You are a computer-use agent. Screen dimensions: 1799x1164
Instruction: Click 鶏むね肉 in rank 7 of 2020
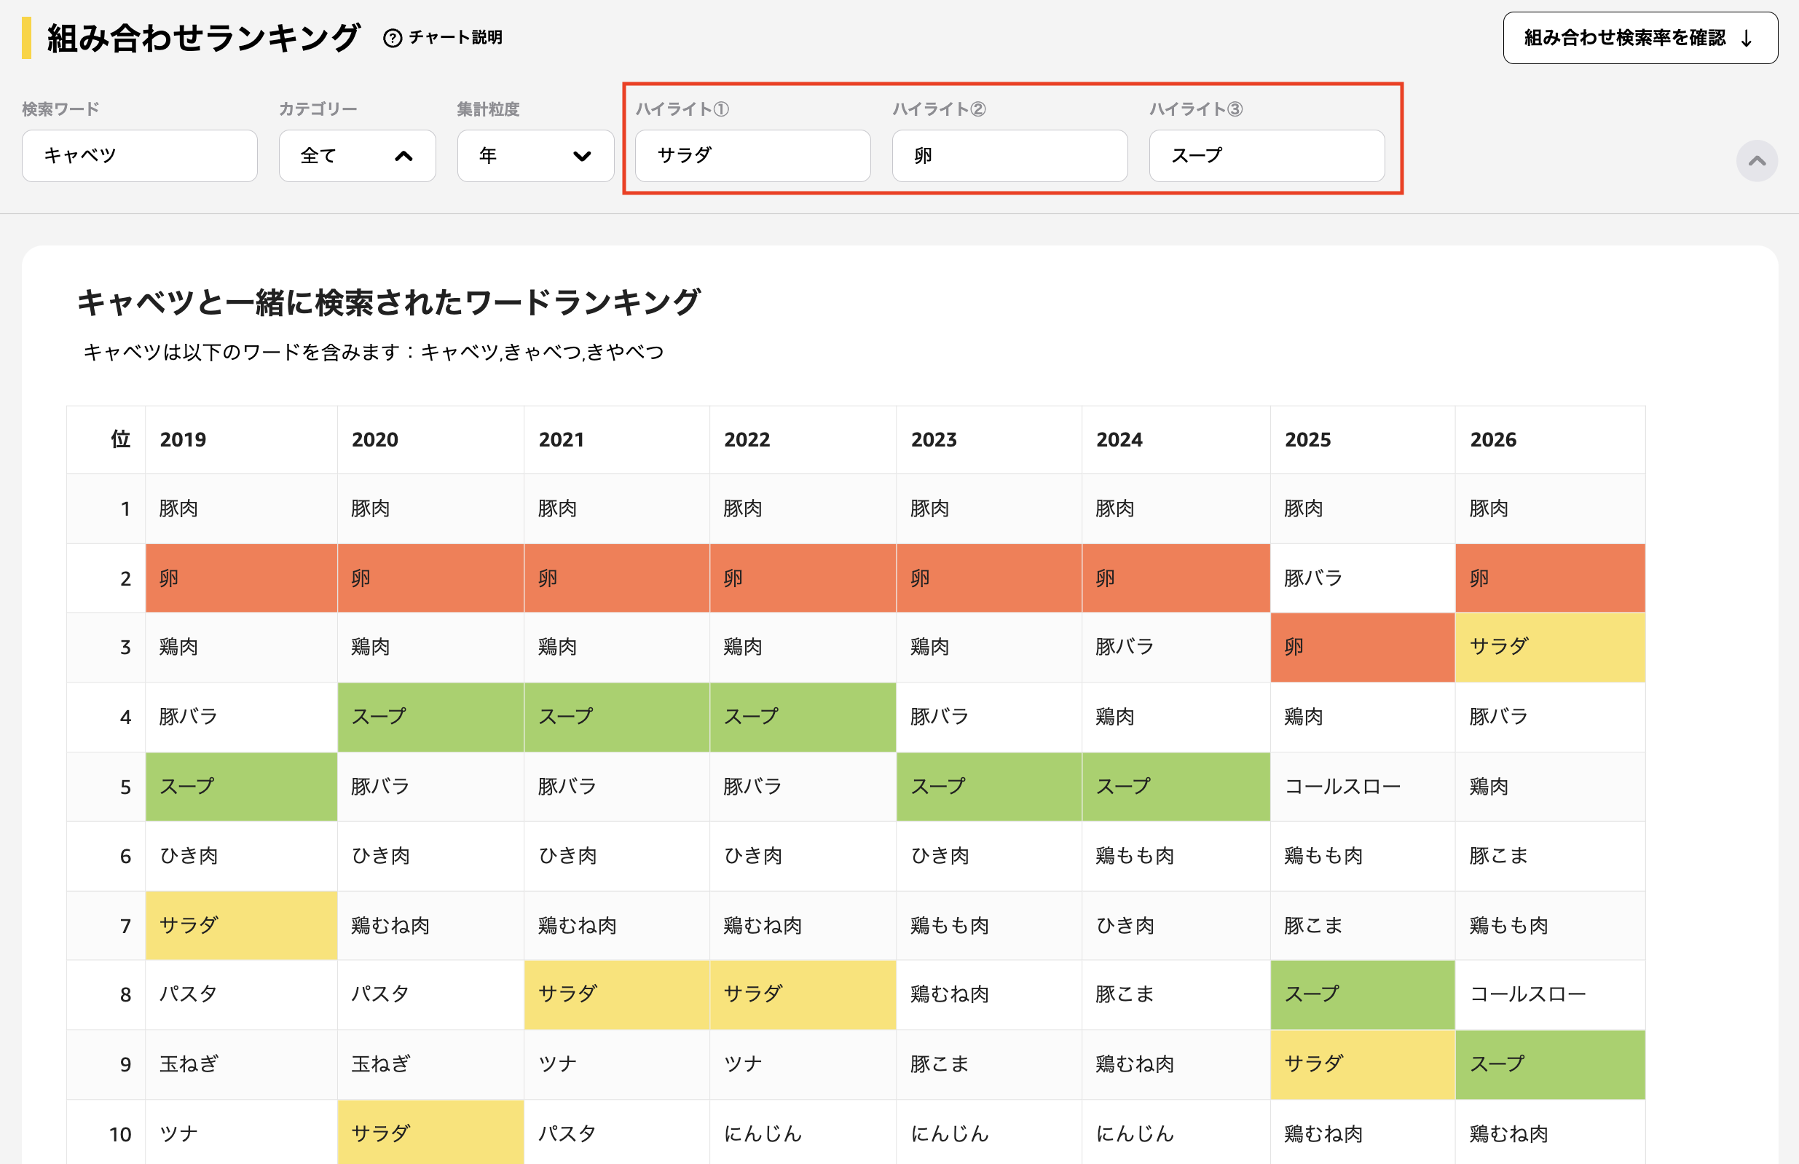[x=390, y=925]
